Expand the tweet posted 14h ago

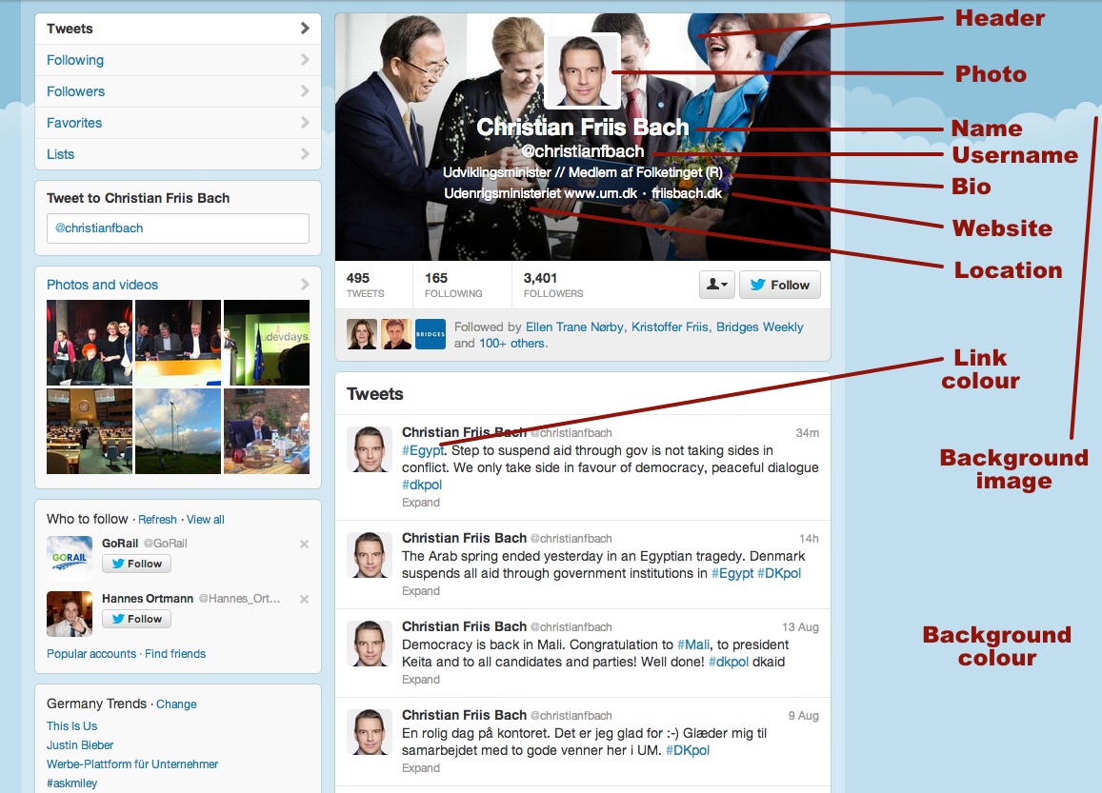(x=421, y=591)
